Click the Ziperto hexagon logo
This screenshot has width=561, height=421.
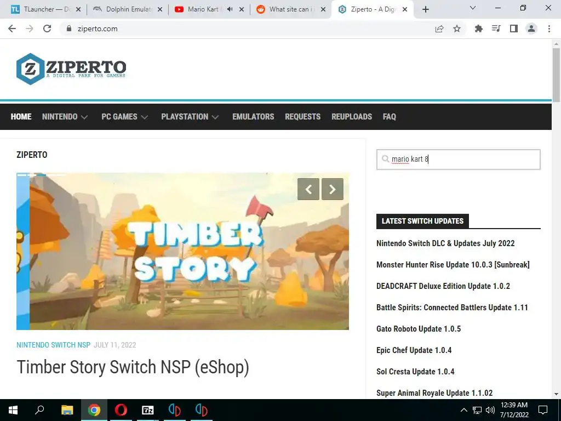30,69
